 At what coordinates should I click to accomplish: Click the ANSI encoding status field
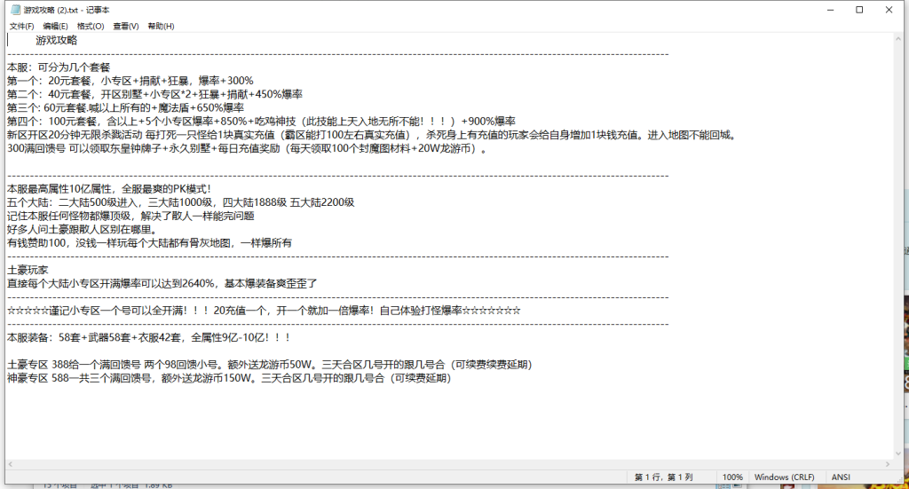(841, 477)
